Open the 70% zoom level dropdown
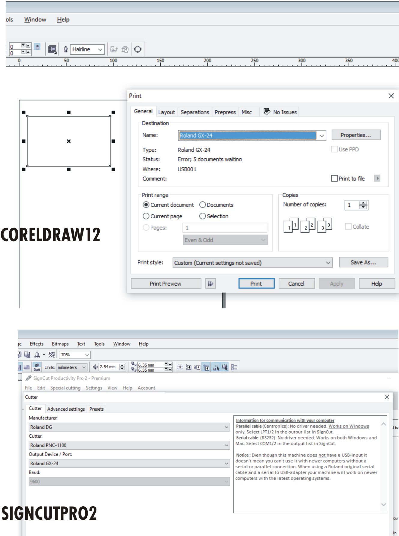 pos(75,355)
